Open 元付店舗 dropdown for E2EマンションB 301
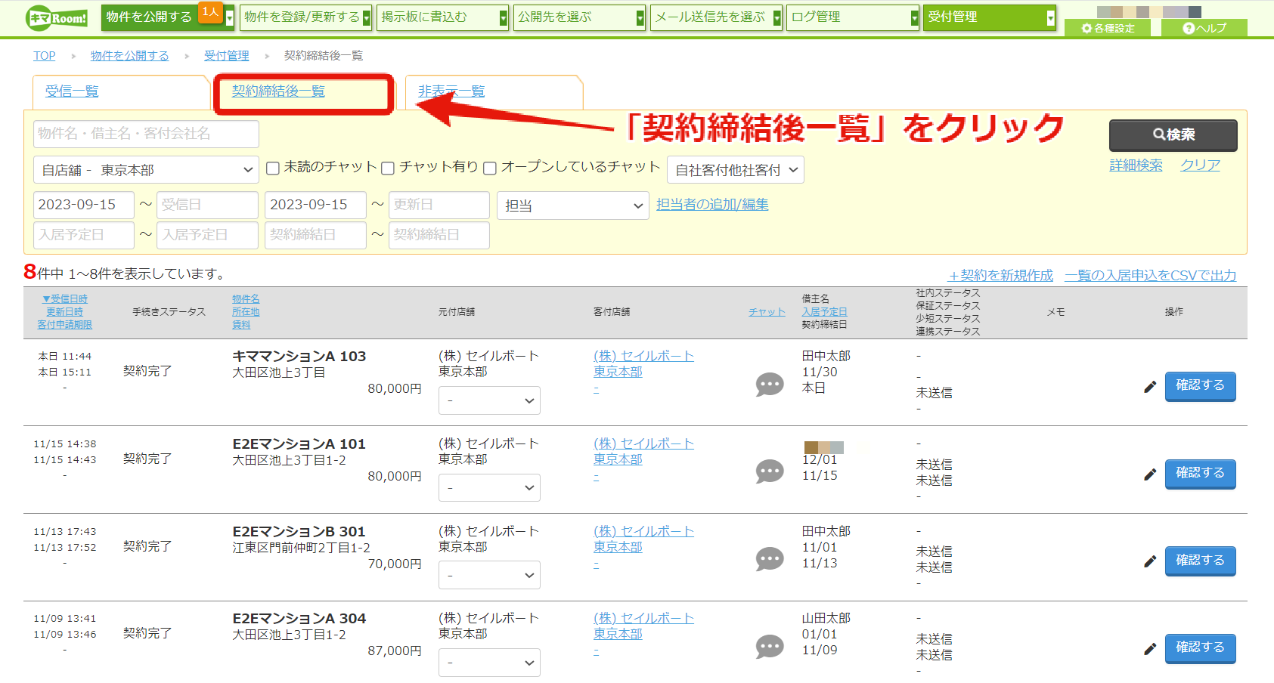This screenshot has width=1274, height=683. (x=489, y=575)
